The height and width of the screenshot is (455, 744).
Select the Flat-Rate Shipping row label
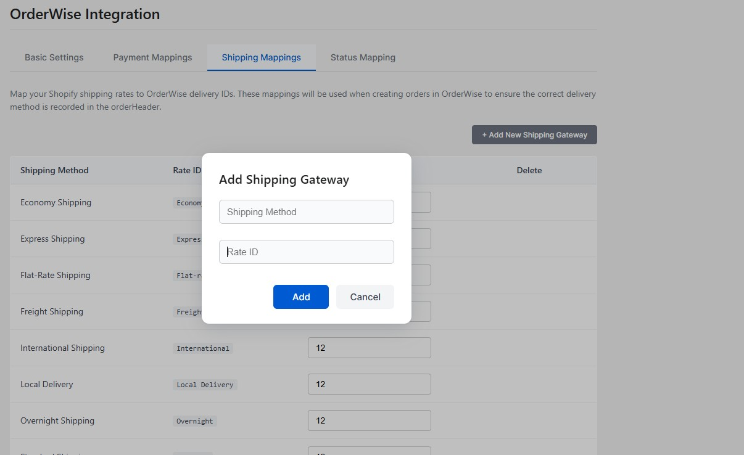(56, 275)
